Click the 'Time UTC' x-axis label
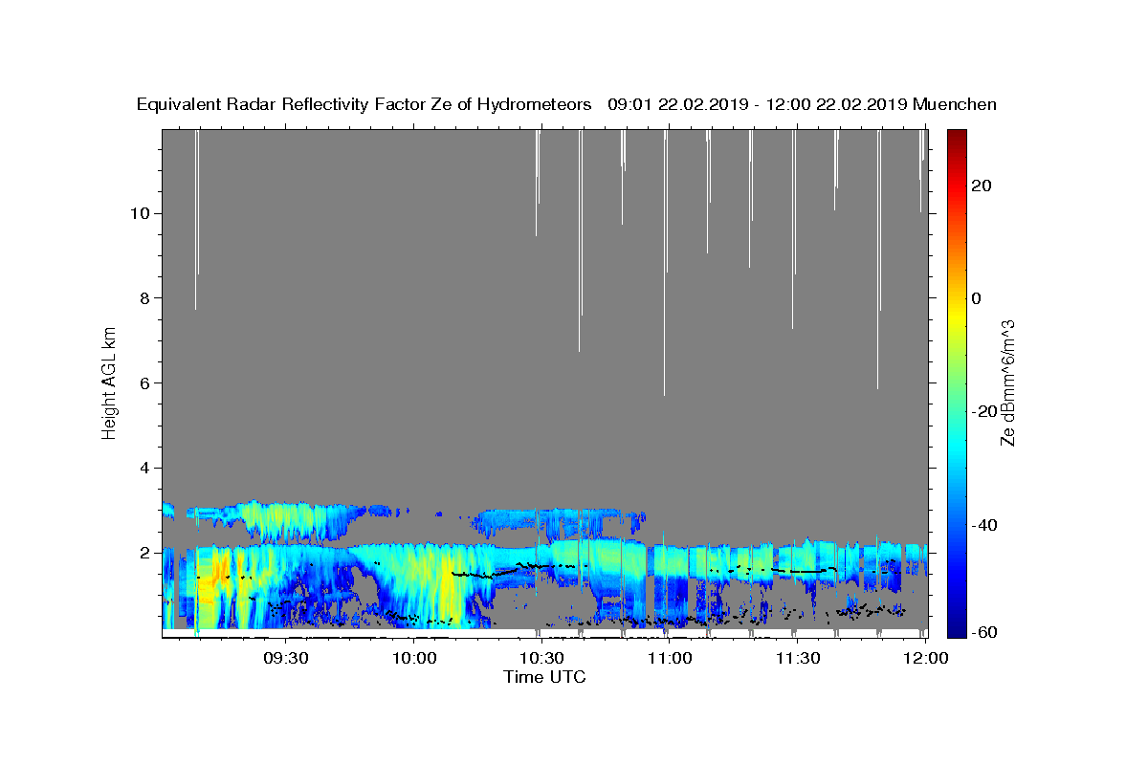This screenshot has width=1148, height=765. pos(544,677)
